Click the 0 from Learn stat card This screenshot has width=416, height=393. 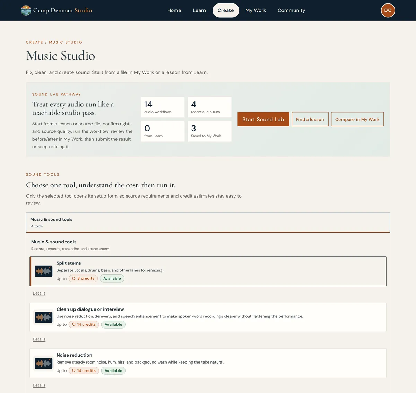coord(163,131)
